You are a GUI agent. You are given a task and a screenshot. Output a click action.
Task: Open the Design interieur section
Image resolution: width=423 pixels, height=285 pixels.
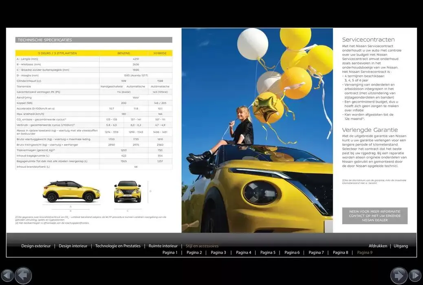click(x=73, y=246)
